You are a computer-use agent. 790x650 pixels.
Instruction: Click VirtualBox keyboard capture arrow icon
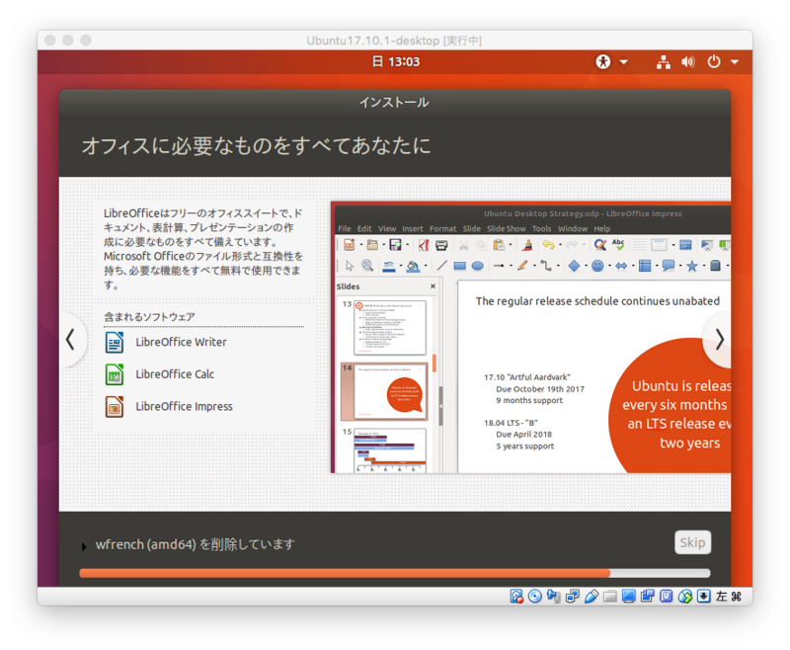pyautogui.click(x=704, y=597)
